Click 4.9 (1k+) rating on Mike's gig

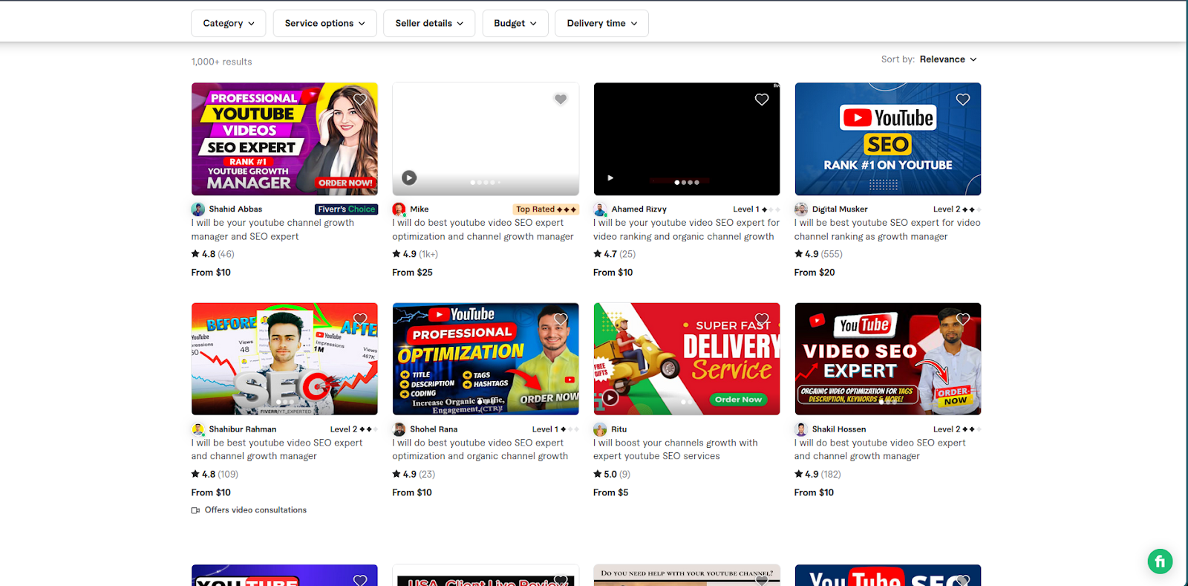coord(415,254)
